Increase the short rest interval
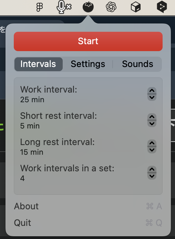This screenshot has width=175, height=239. [x=152, y=117]
